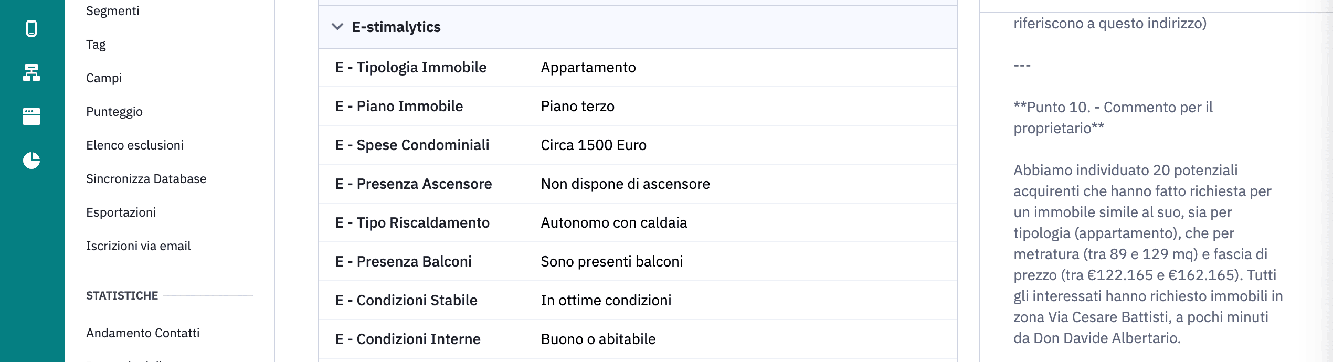The image size is (1333, 362).
Task: Open Andamento Contatti statistics
Action: 143,333
